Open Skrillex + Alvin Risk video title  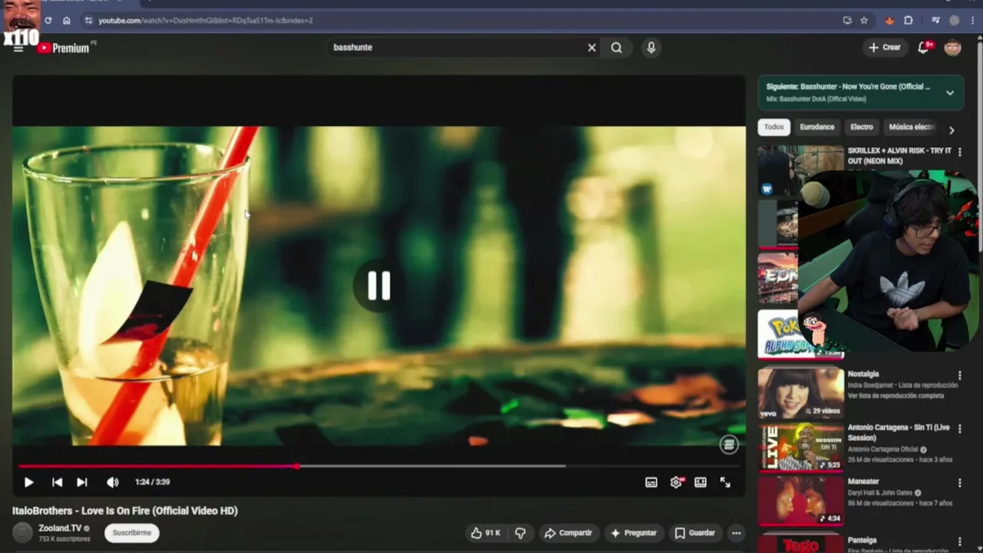click(x=899, y=156)
